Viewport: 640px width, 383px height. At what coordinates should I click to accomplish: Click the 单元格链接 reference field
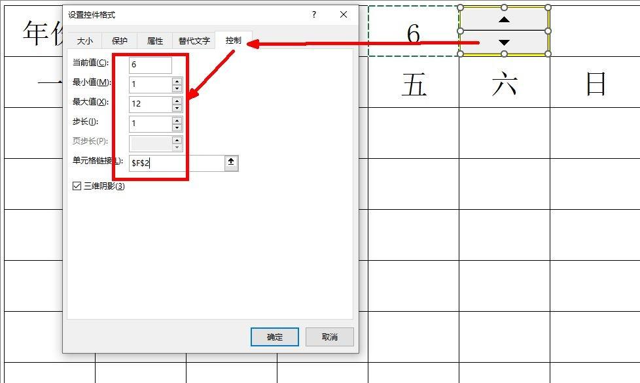click(177, 163)
